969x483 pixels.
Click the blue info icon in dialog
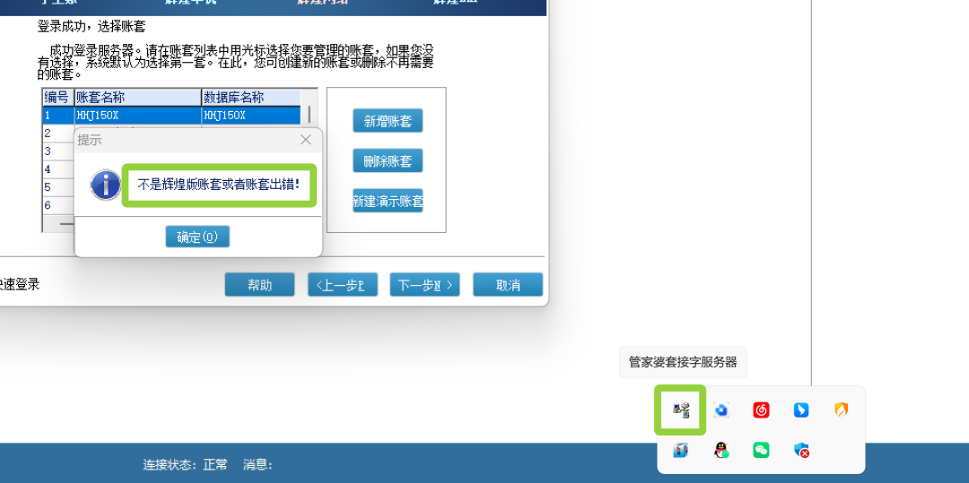(x=106, y=185)
